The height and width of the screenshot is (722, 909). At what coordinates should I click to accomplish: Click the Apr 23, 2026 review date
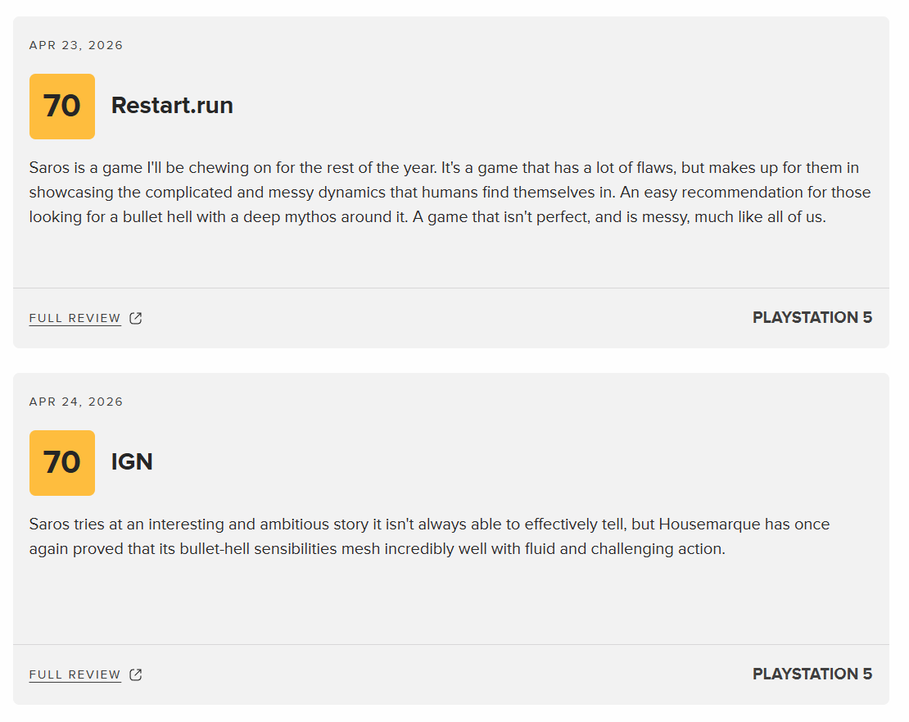pyautogui.click(x=76, y=45)
